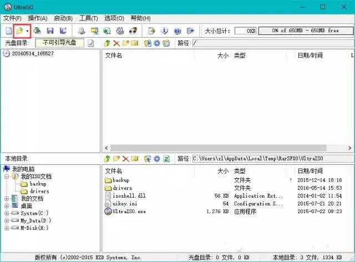The image size is (355, 262).
Task: Open the 启动(B) menu
Action: (x=63, y=18)
